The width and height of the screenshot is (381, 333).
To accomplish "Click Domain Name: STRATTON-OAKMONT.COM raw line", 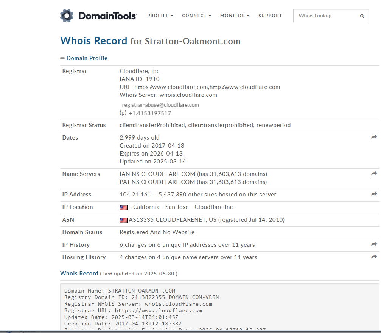I will click(120, 291).
